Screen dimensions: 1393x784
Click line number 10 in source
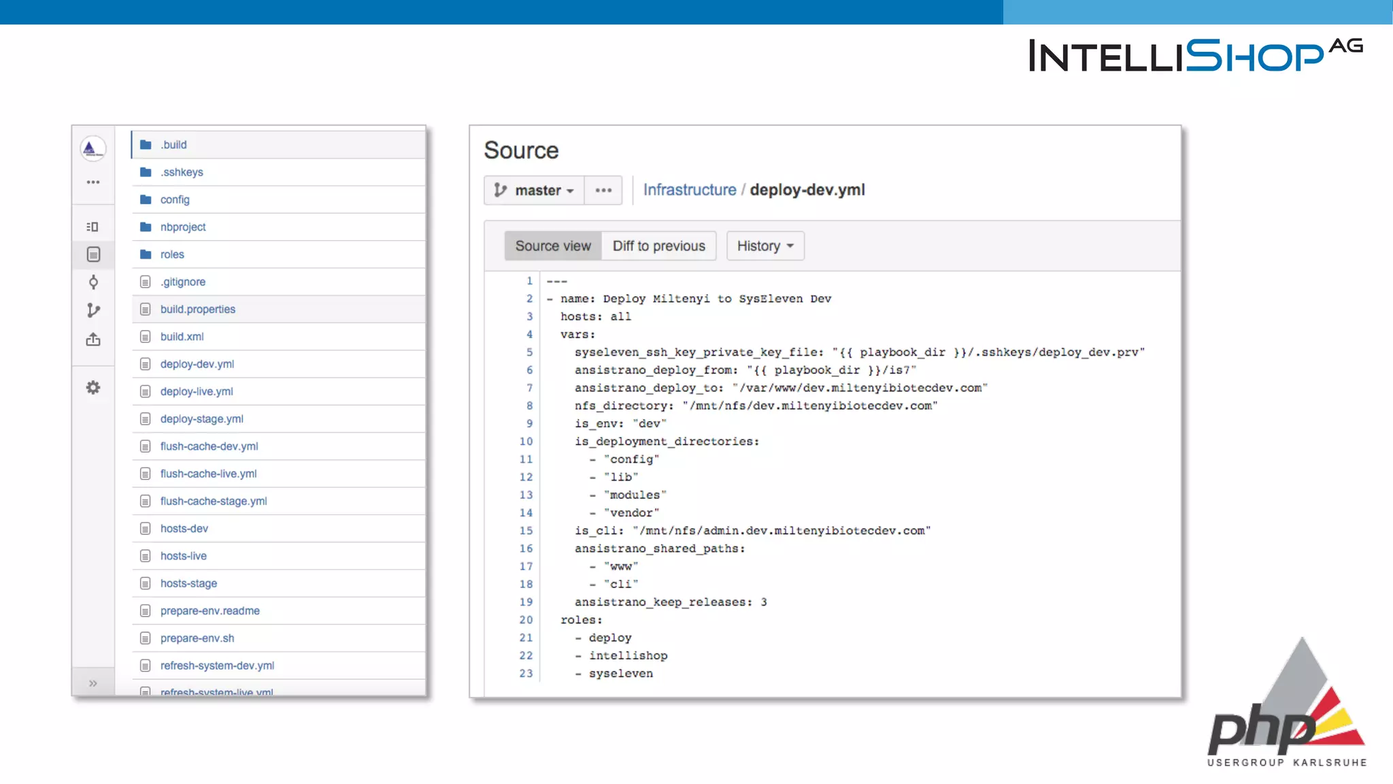pyautogui.click(x=526, y=442)
